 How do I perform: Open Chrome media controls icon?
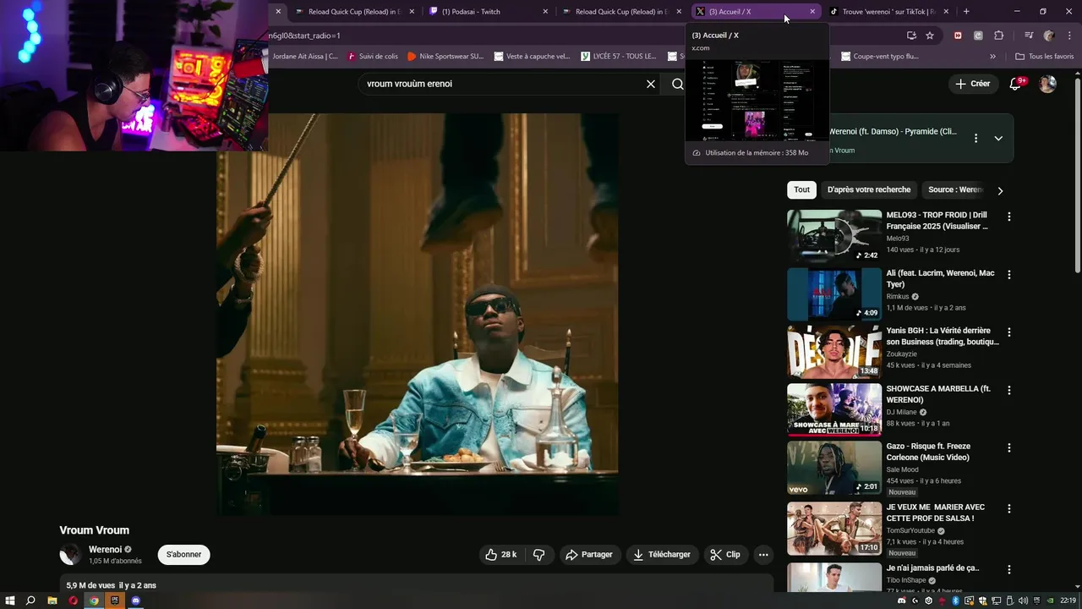coord(1029,36)
